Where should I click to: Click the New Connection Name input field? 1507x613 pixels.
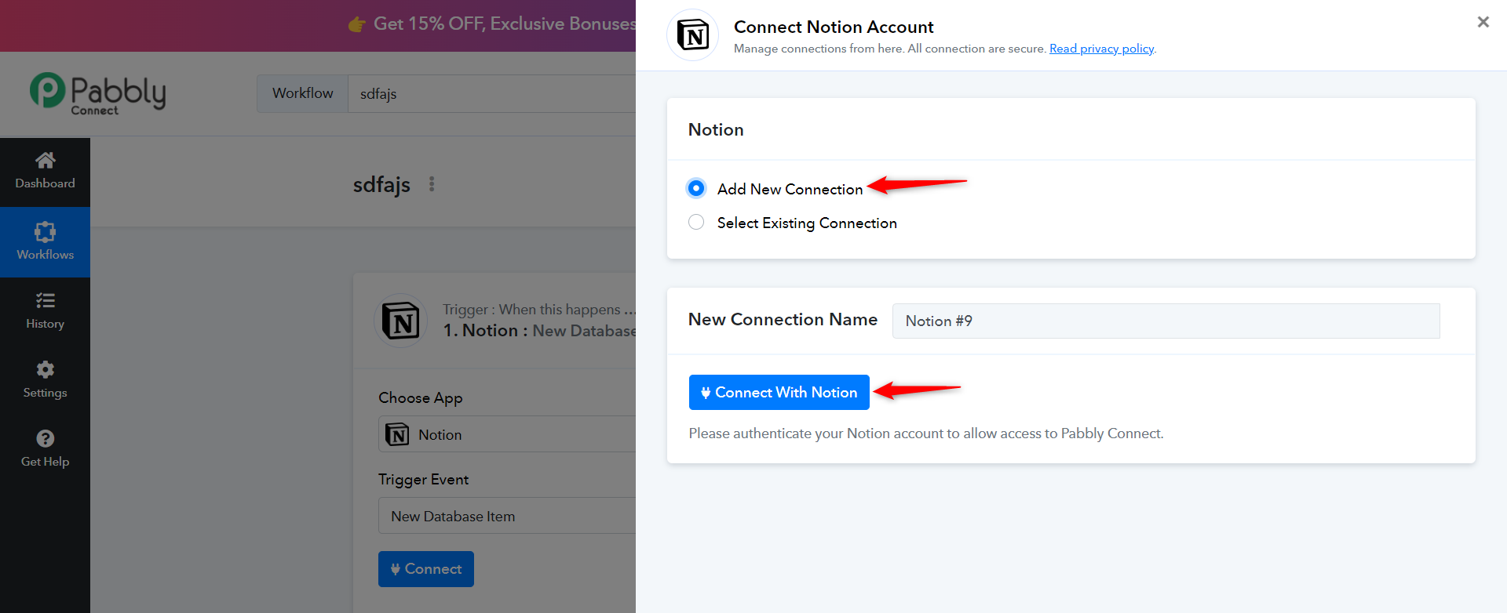(x=1166, y=321)
